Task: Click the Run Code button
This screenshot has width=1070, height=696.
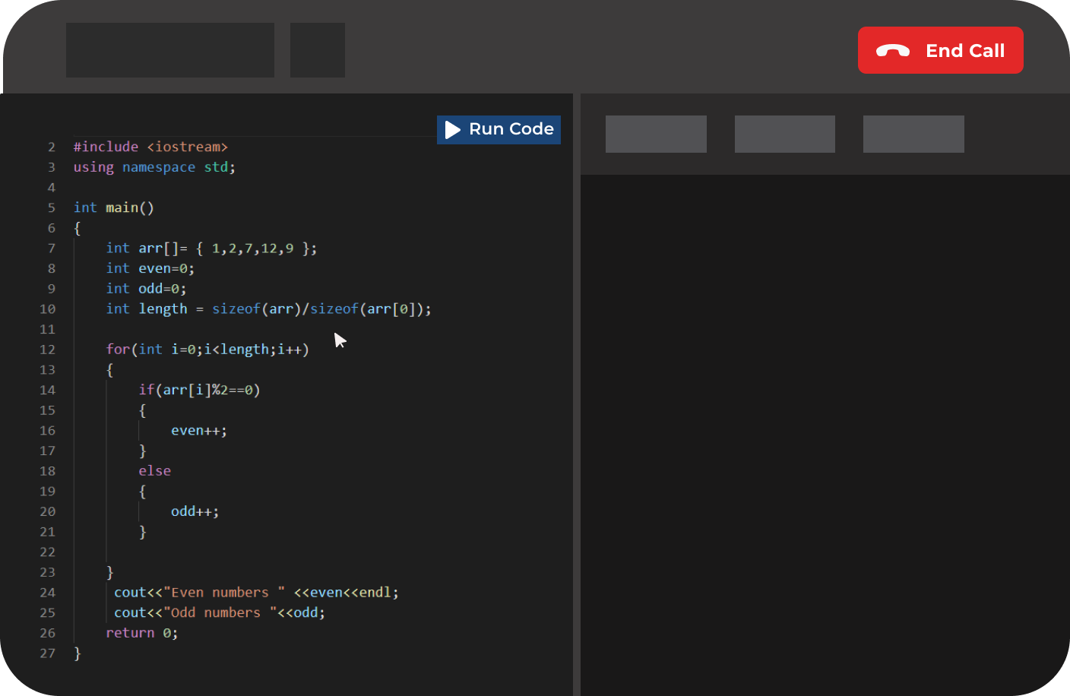Action: pos(499,129)
